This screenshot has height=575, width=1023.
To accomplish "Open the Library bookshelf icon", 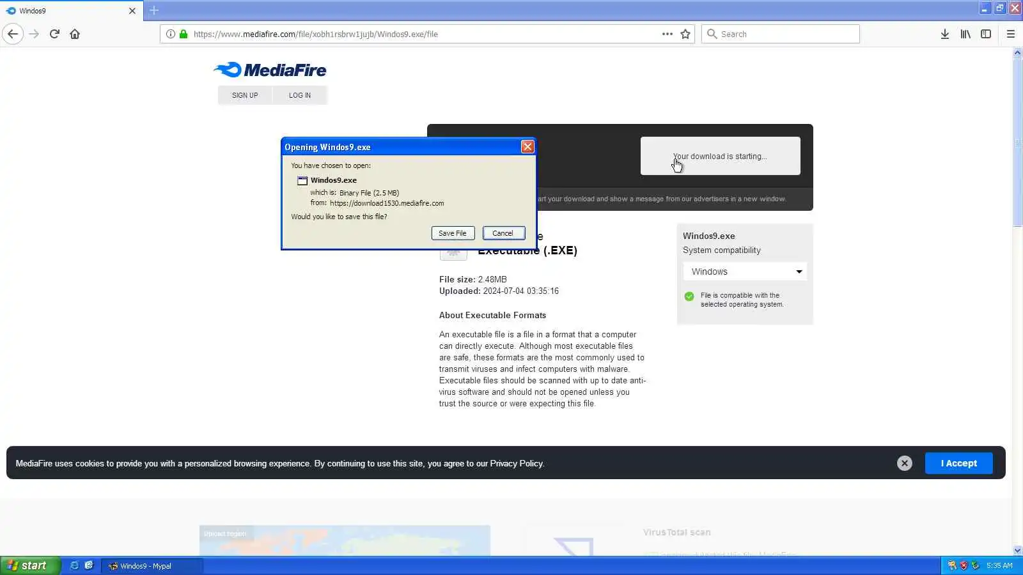I will (965, 34).
